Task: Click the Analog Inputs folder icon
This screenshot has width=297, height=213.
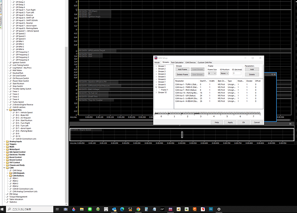Action: coord(7,141)
